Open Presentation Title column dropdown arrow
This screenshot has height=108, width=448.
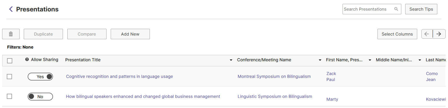231,60
